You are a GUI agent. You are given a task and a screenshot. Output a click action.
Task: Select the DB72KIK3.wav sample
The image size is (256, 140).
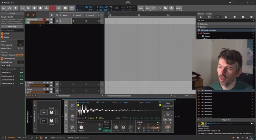226,99
